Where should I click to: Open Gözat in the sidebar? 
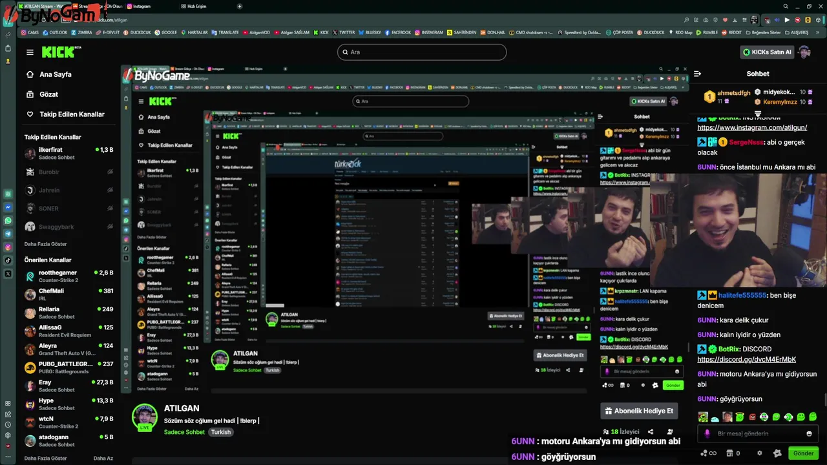(x=42, y=94)
